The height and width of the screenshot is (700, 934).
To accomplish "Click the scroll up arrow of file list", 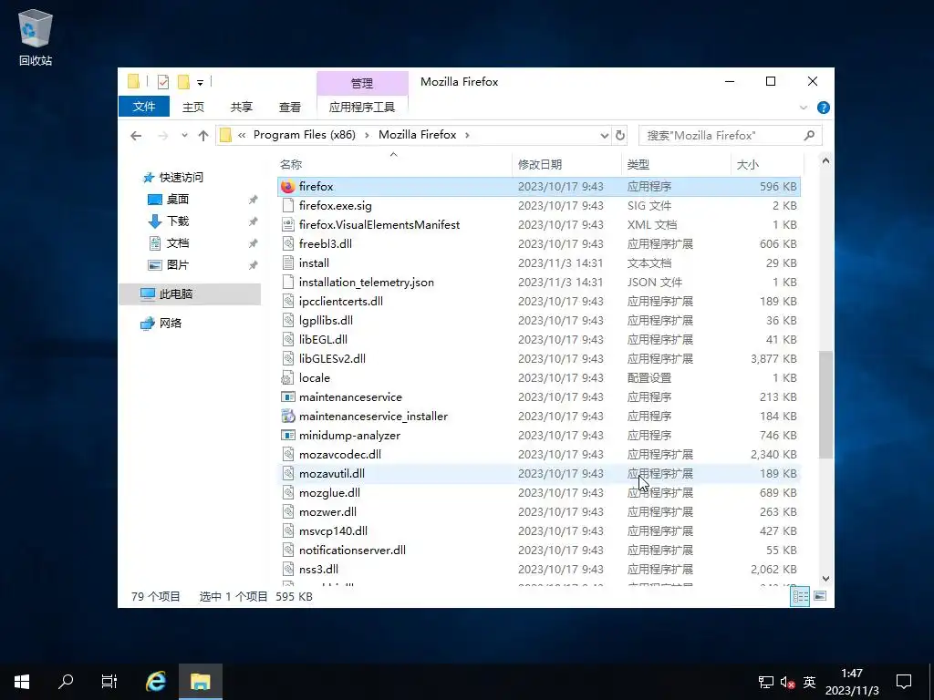I will [x=825, y=160].
